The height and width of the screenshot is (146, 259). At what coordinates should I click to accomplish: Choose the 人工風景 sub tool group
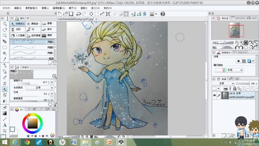[18, 35]
